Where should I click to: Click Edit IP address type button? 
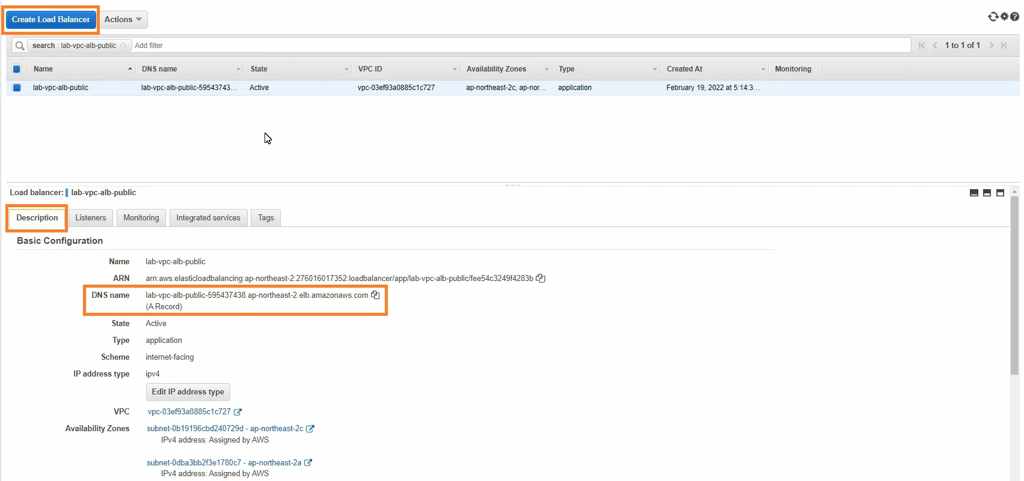[188, 392]
